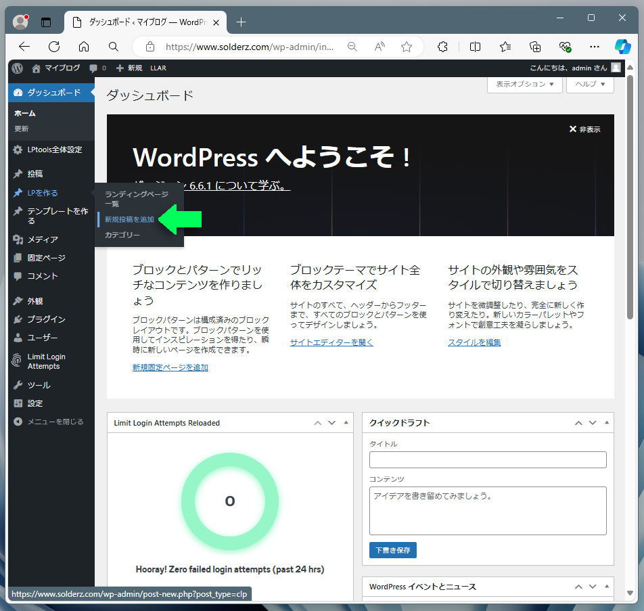Click the browser back arrow
The width and height of the screenshot is (644, 611).
(24, 47)
